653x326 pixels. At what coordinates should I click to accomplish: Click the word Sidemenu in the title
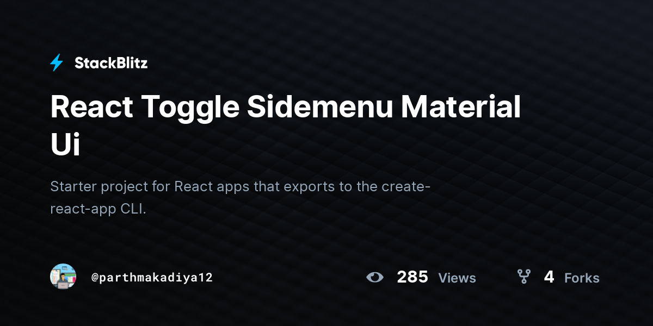(x=320, y=106)
